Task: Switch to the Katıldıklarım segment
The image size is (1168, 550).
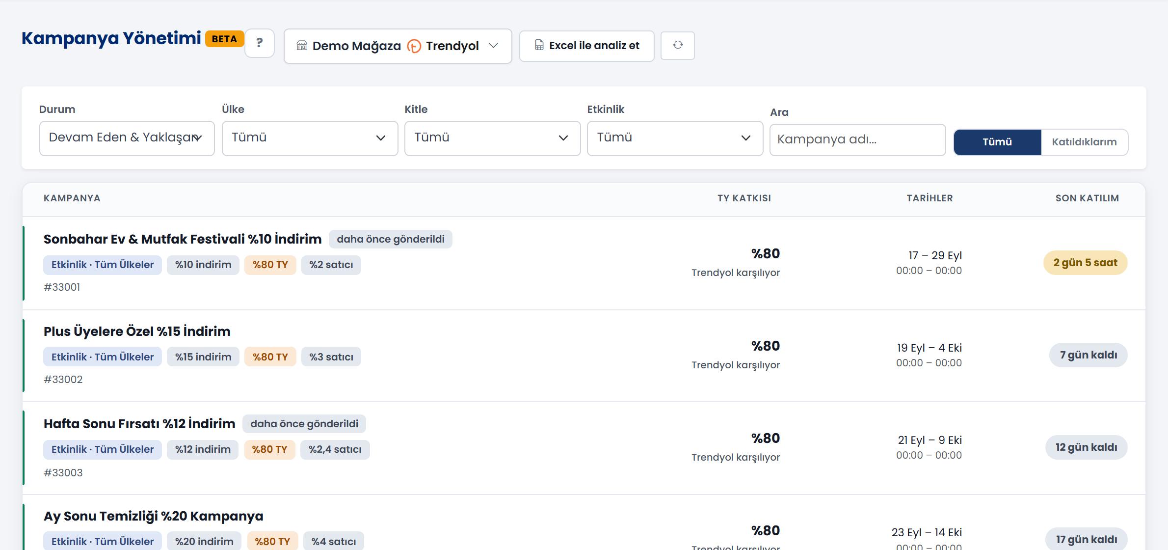Action: click(1084, 142)
